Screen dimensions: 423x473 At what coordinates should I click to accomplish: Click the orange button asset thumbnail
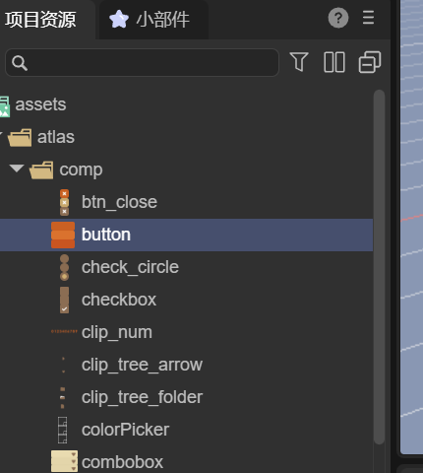63,235
